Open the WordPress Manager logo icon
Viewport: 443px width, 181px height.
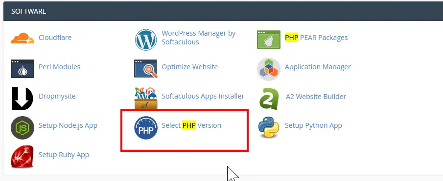145,40
